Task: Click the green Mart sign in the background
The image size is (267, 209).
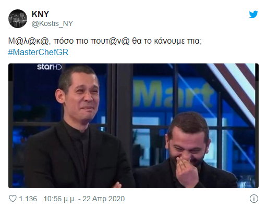Action: coord(174,94)
